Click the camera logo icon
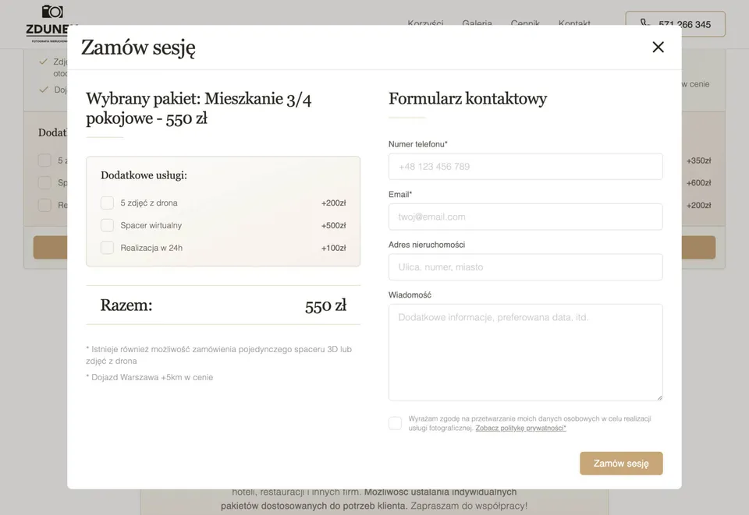 click(52, 11)
